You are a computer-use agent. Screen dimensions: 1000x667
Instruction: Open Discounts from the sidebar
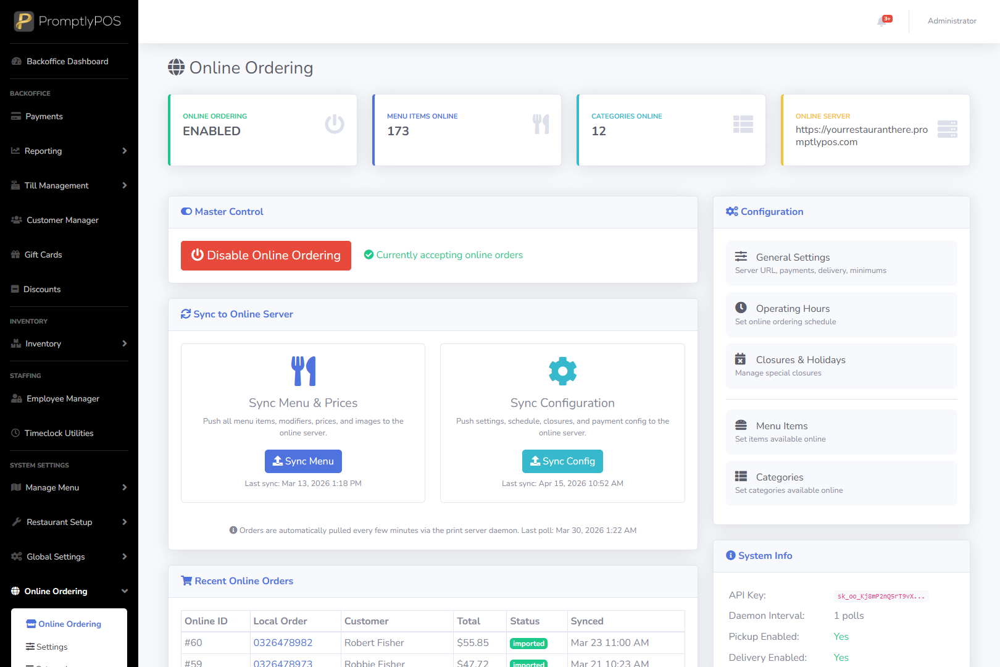click(69, 289)
